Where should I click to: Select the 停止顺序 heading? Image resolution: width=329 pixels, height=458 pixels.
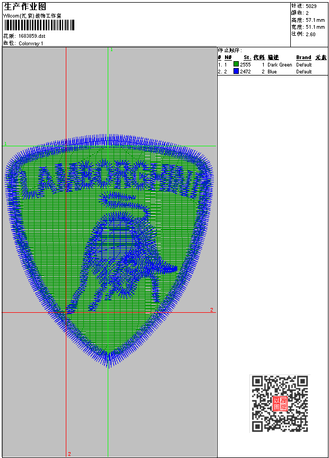pyautogui.click(x=230, y=50)
